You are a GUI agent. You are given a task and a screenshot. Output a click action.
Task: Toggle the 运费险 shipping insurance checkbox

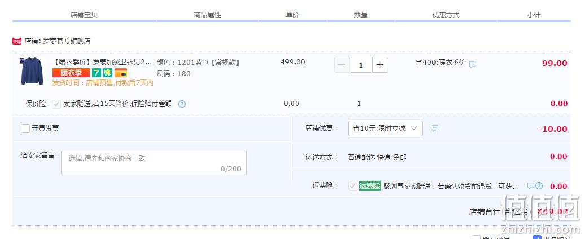coord(352,186)
